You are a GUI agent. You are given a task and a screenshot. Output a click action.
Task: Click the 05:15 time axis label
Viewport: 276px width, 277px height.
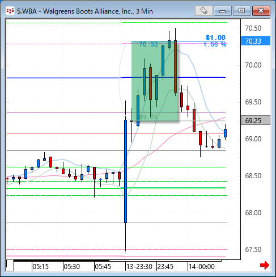pos(40,267)
